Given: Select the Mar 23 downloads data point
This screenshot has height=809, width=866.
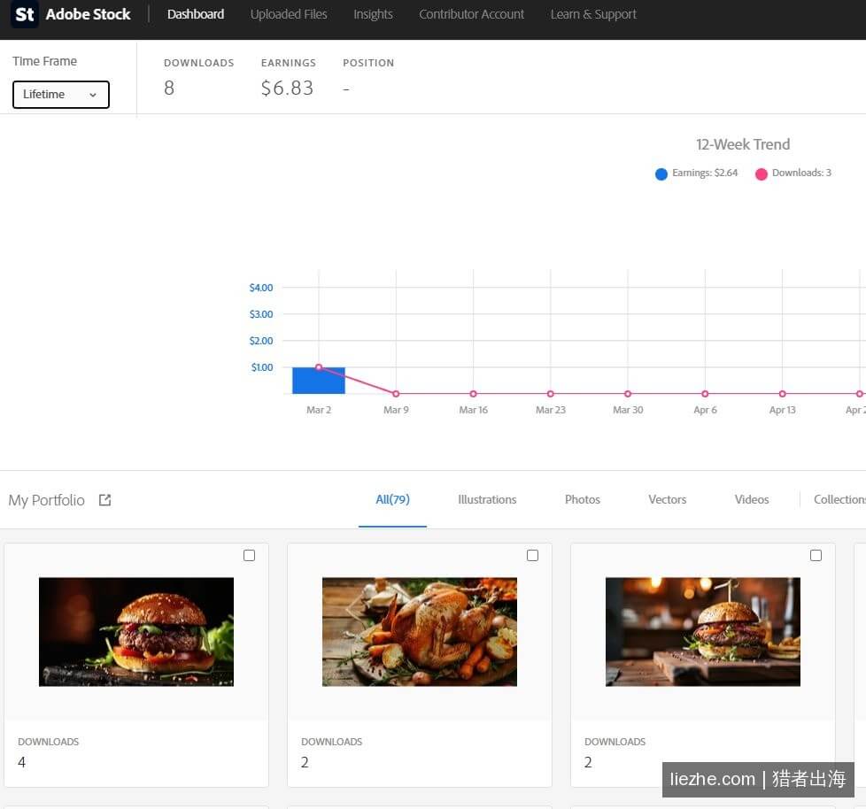Looking at the screenshot, I should coord(551,394).
